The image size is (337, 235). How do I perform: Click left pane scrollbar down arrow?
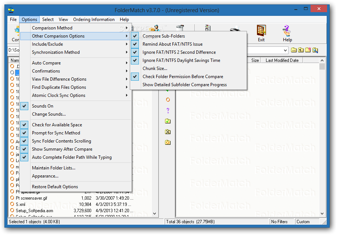[154, 214]
